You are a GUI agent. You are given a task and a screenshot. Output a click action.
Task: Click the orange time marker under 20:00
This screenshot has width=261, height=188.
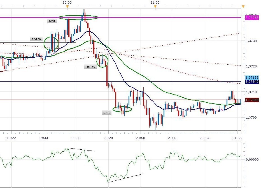click(x=67, y=6)
